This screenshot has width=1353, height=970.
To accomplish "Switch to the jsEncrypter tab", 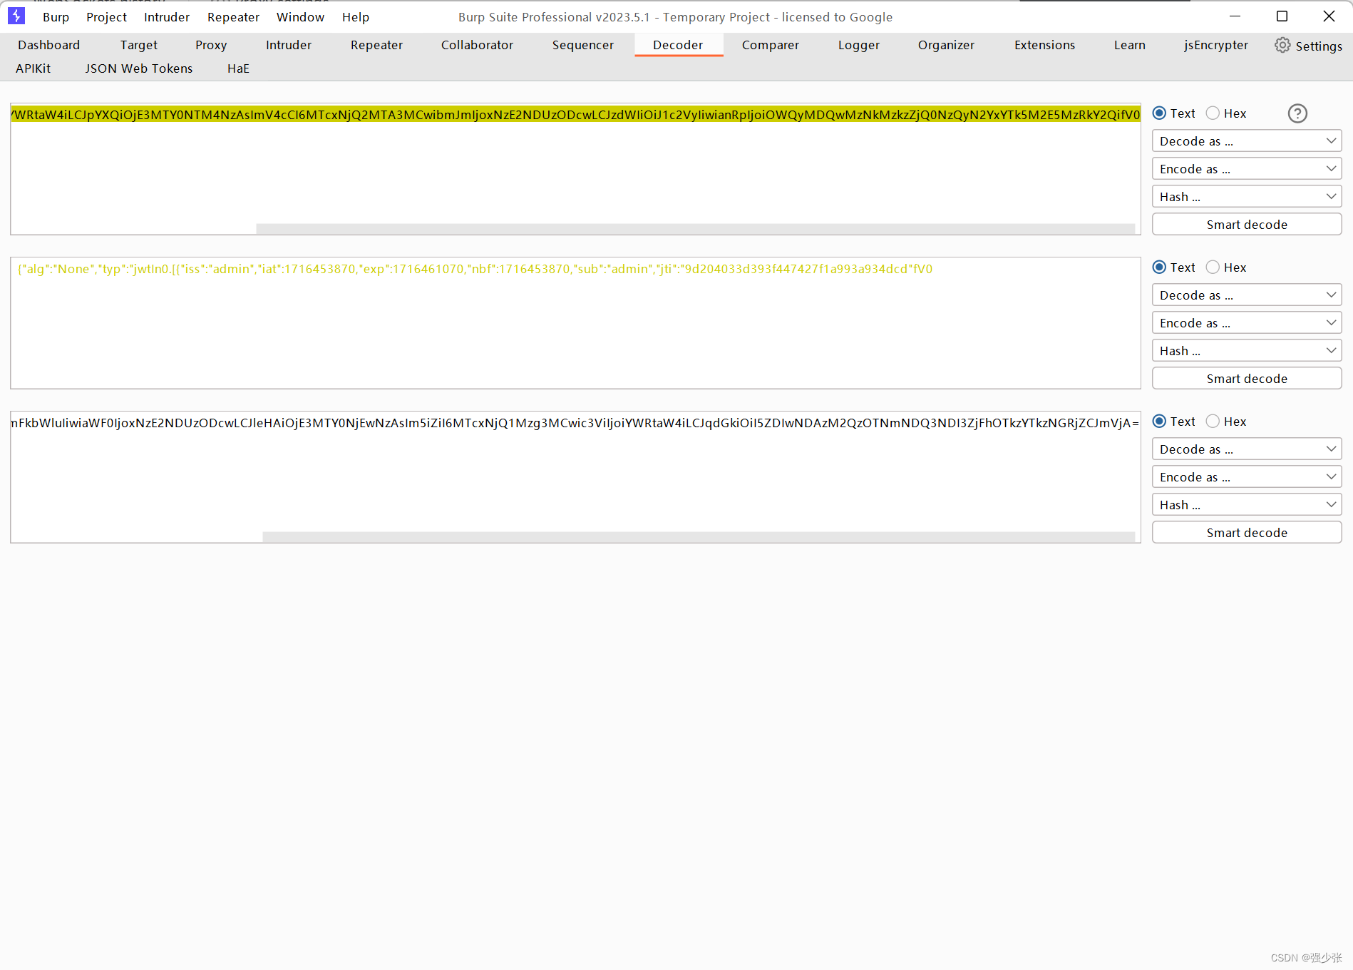I will (x=1216, y=45).
